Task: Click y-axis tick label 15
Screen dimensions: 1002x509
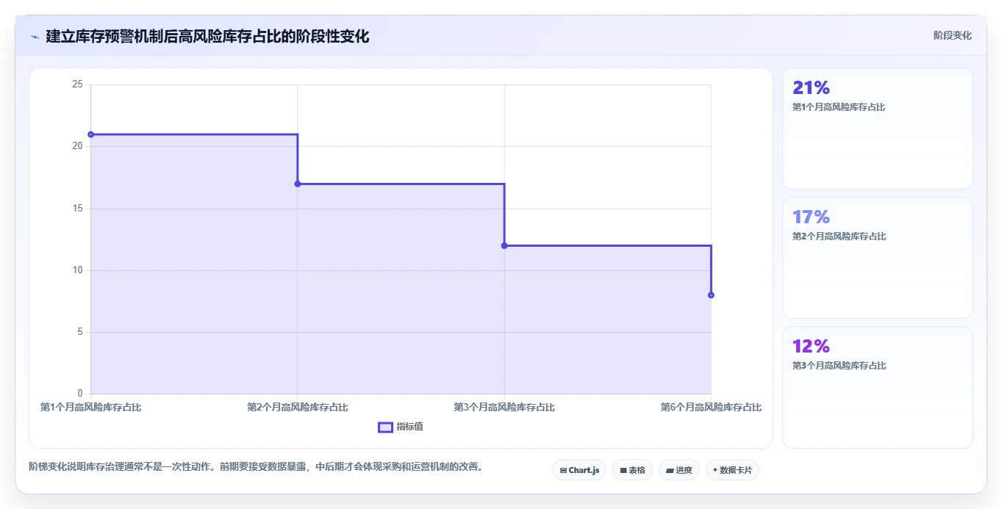Action: click(x=77, y=209)
